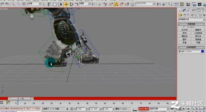This screenshot has height=112, width=206.
Task: Click the 四棱锥 pyramid button
Action: click(x=198, y=39)
